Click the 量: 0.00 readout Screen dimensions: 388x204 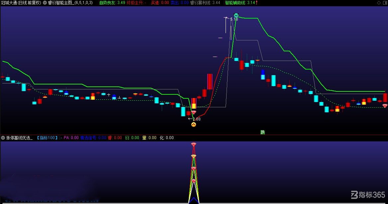point(149,138)
